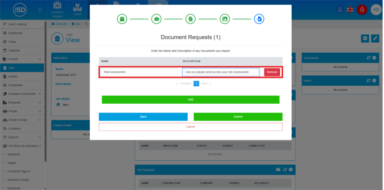
Task: Refresh the Notes panel
Action: click(x=368, y=80)
